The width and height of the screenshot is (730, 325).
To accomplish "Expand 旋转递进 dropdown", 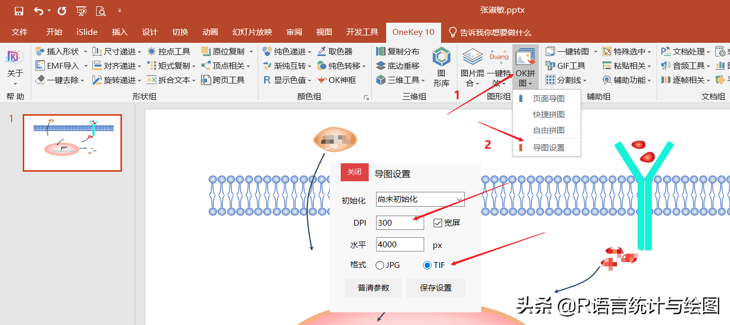I will pos(139,80).
